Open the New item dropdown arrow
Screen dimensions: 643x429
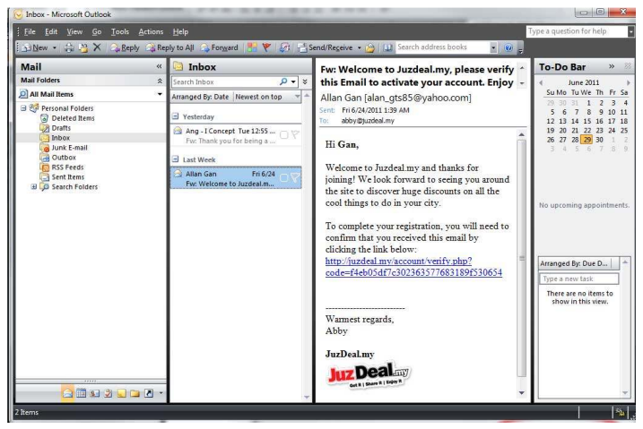54,47
